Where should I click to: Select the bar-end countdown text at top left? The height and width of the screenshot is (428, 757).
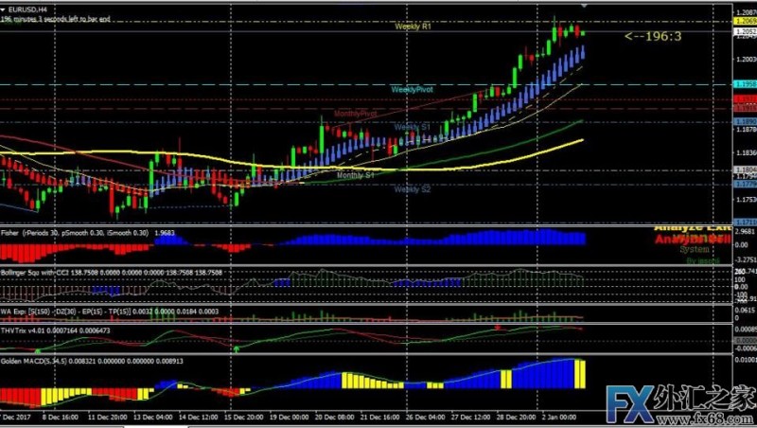point(56,19)
